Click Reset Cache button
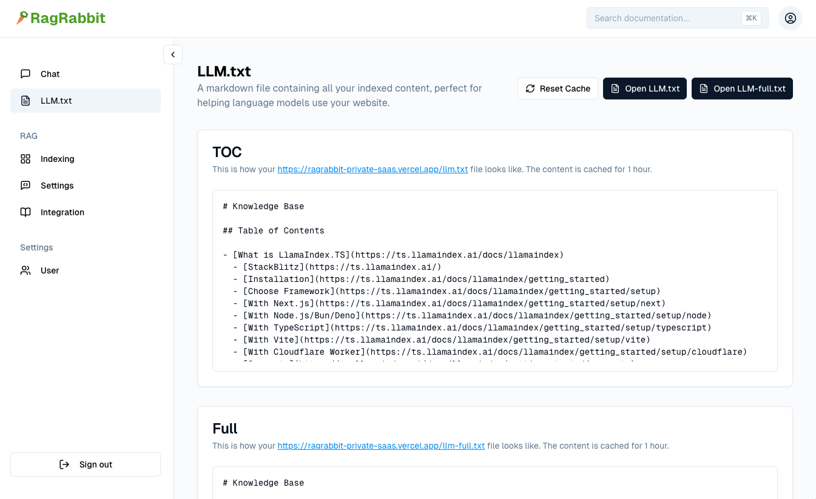816x499 pixels. 558,89
